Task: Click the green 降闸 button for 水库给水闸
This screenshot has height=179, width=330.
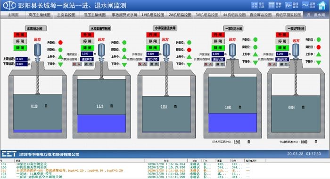Action: [x=20, y=48]
